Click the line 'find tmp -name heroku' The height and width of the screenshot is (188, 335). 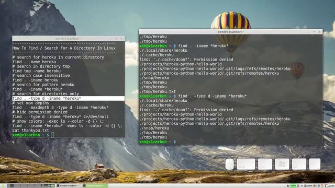click(37, 71)
